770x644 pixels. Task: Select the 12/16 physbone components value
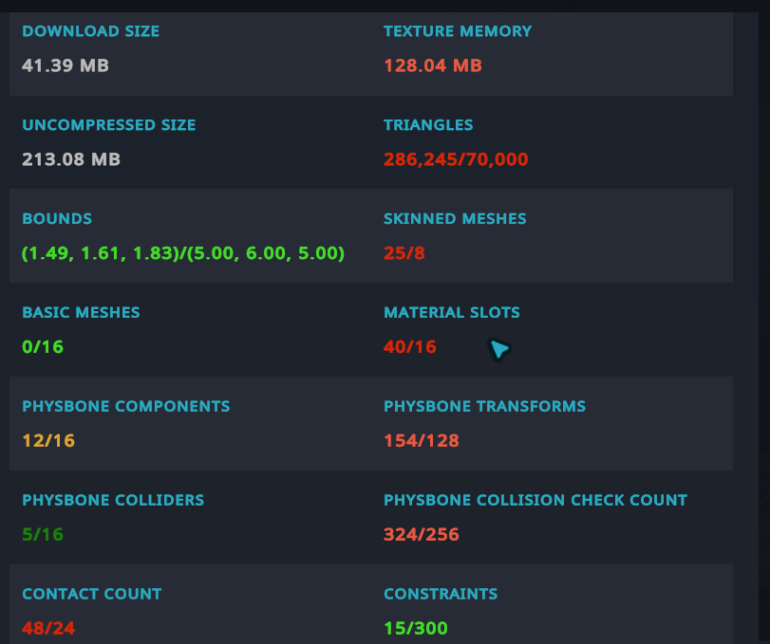(x=48, y=441)
